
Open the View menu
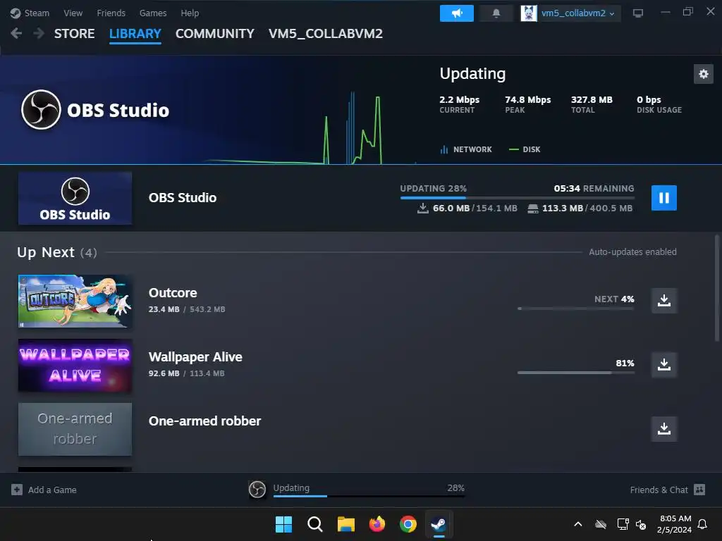[x=73, y=13]
